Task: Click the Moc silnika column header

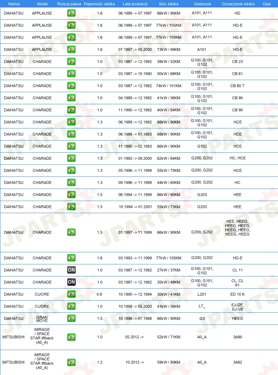Action: click(x=169, y=4)
